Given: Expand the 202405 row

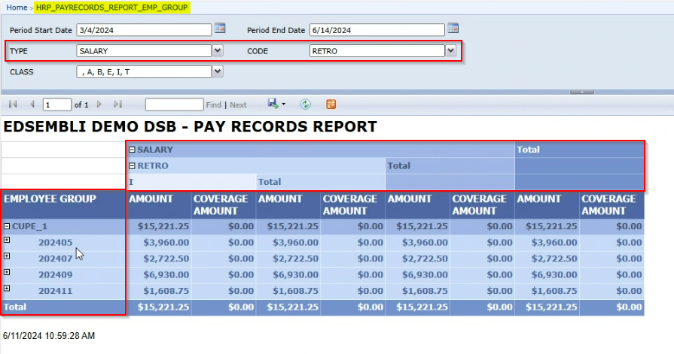Looking at the screenshot, I should 7,240.
